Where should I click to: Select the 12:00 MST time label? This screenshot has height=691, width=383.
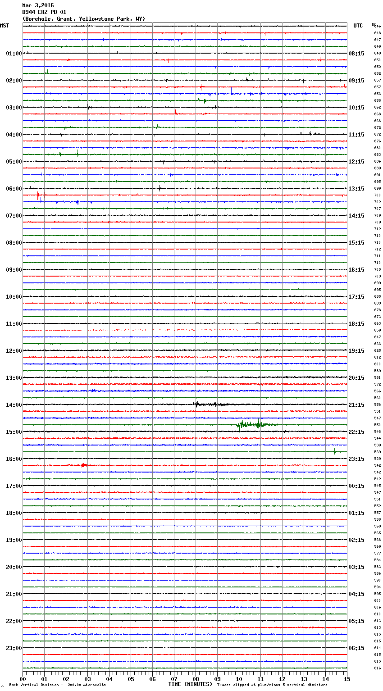pos(14,351)
